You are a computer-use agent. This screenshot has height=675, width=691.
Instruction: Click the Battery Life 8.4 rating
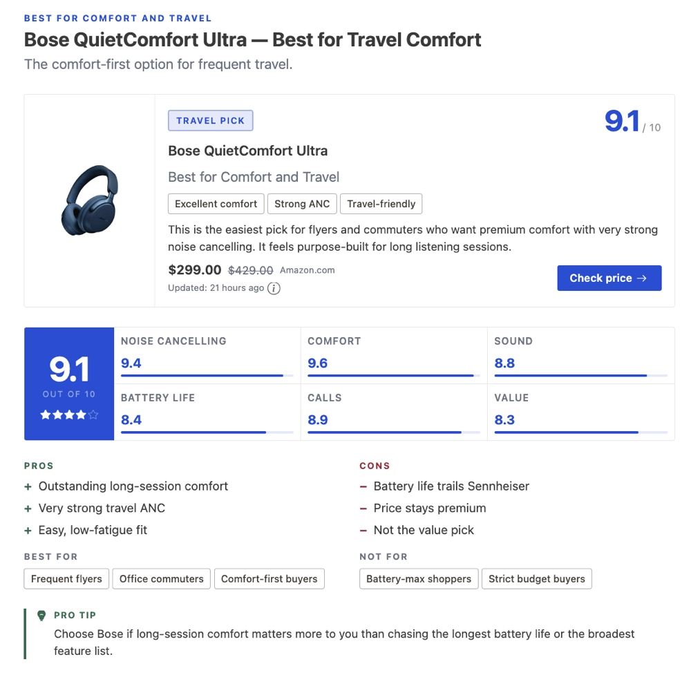[x=131, y=420]
